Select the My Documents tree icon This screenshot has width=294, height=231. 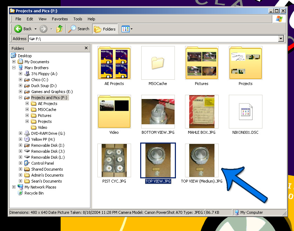tap(20, 61)
